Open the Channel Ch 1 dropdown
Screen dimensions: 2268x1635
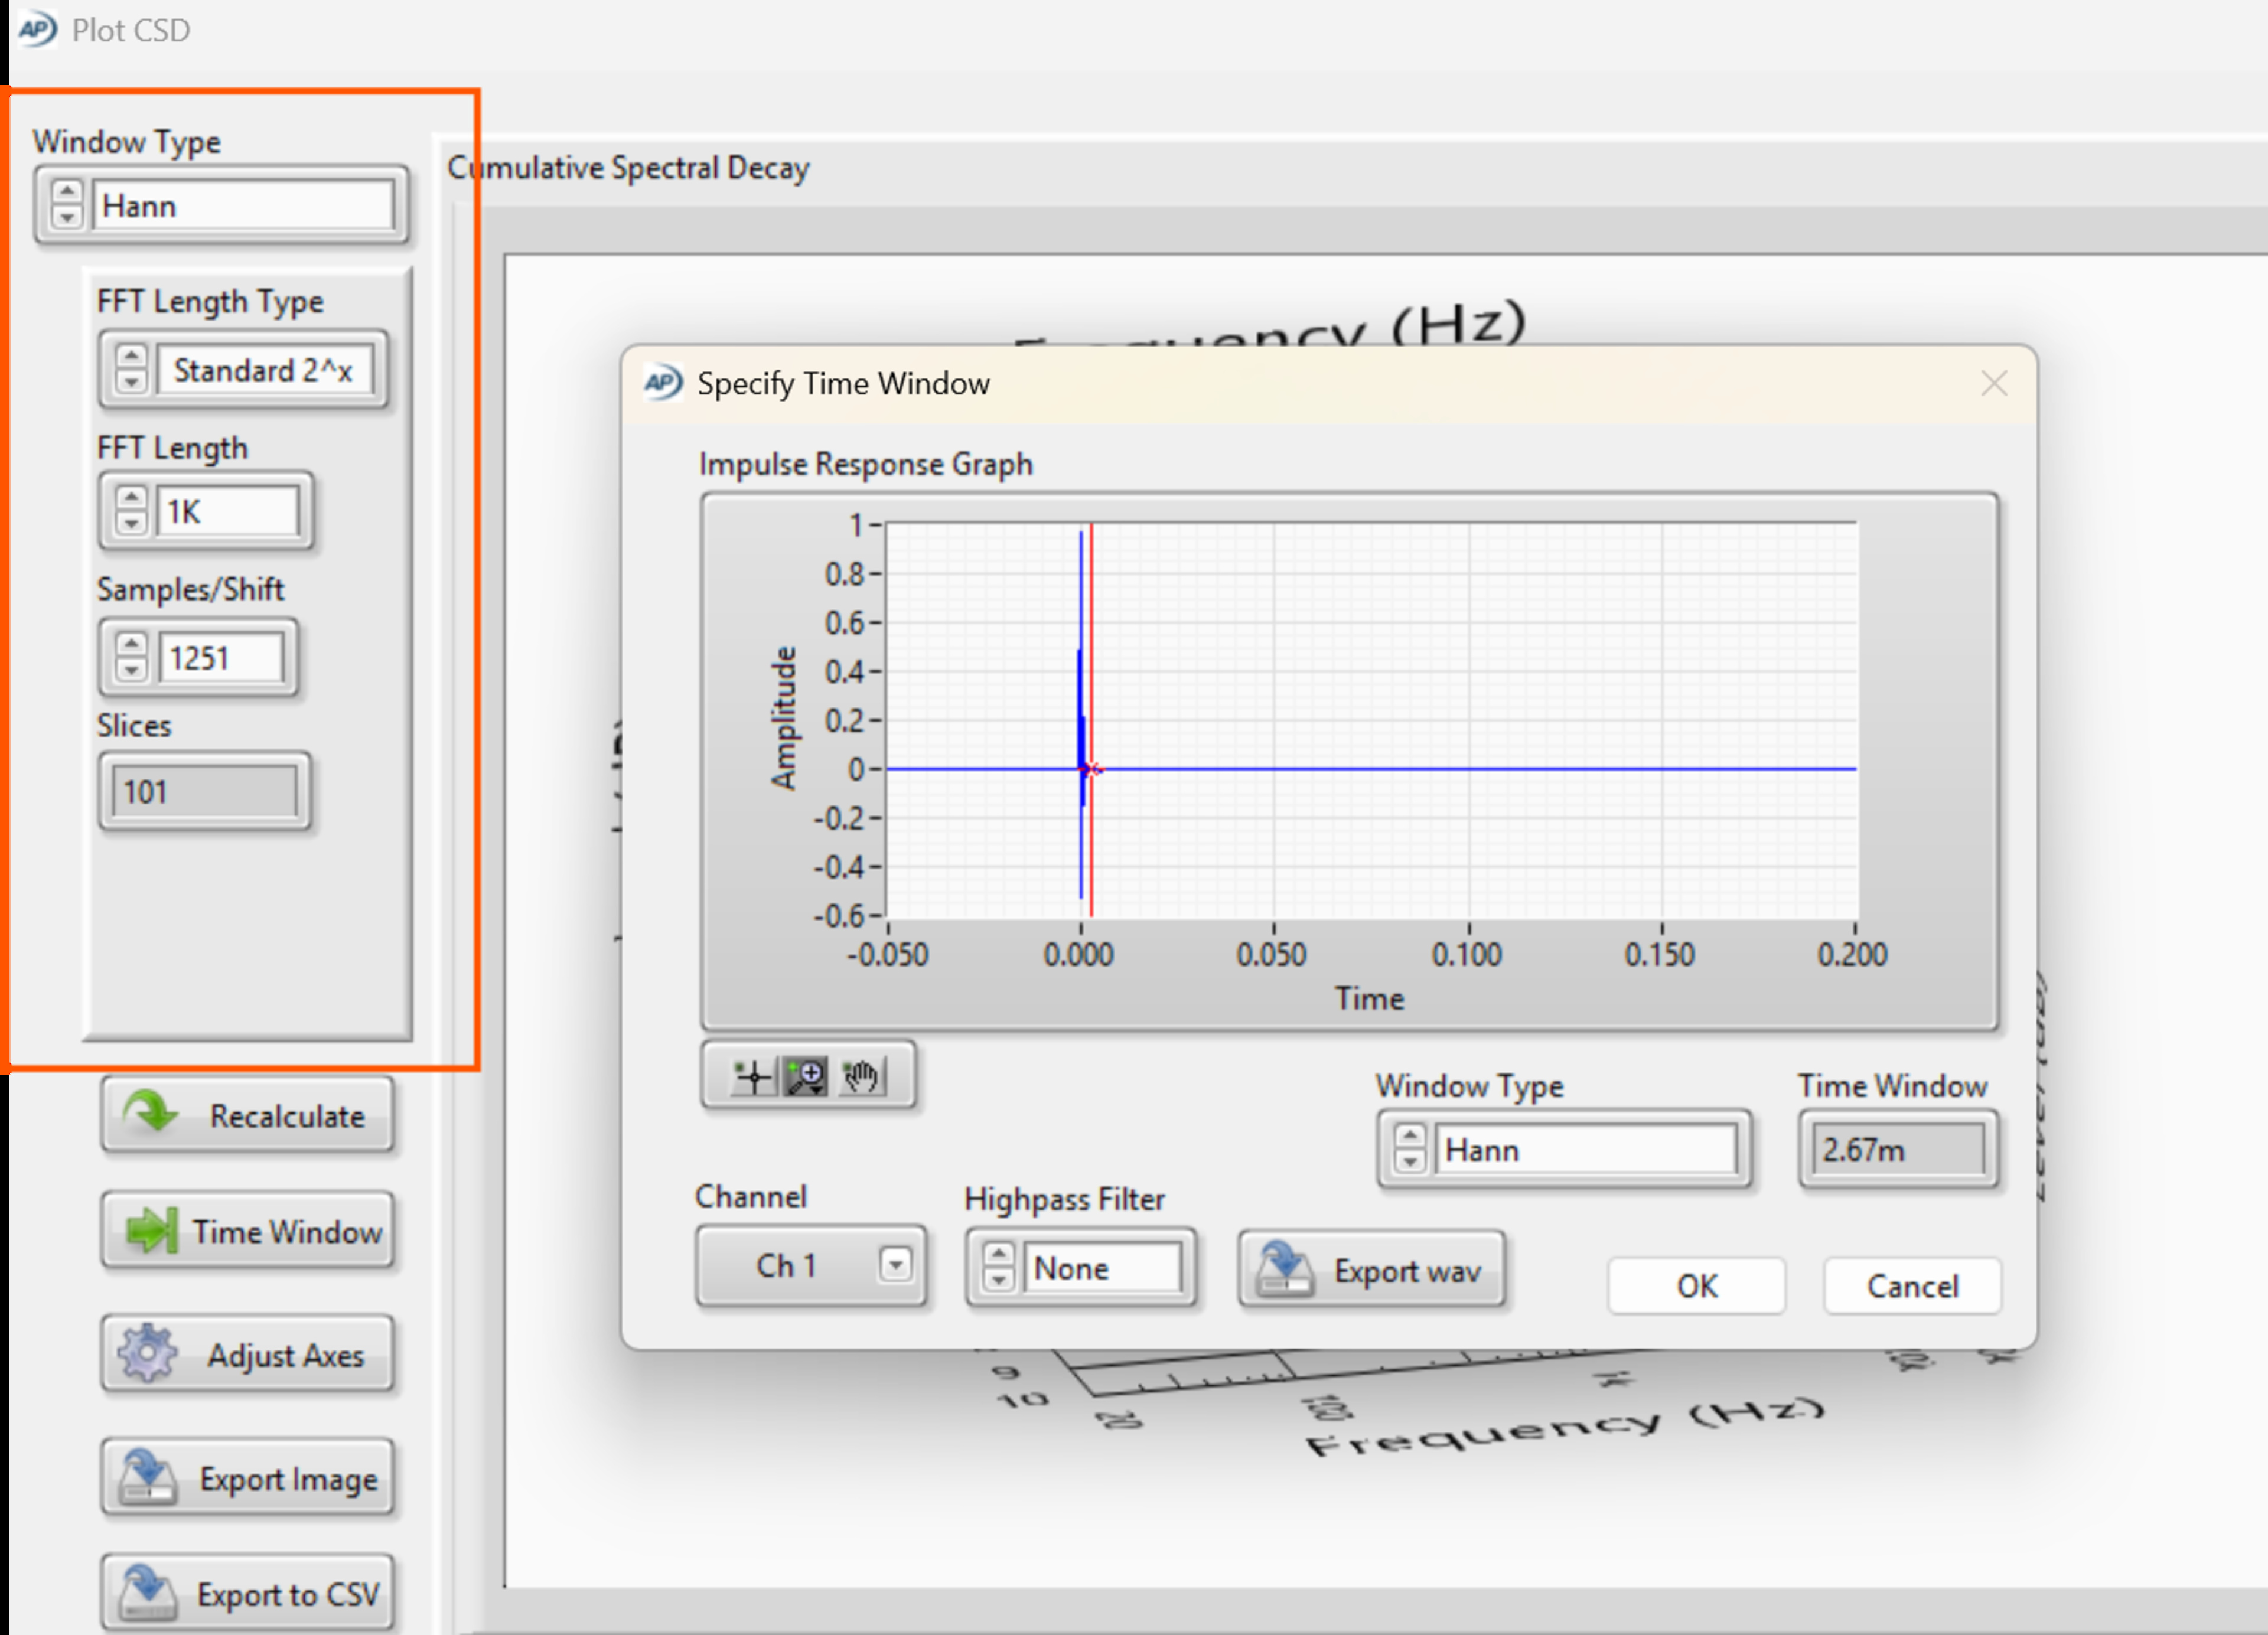[x=895, y=1265]
